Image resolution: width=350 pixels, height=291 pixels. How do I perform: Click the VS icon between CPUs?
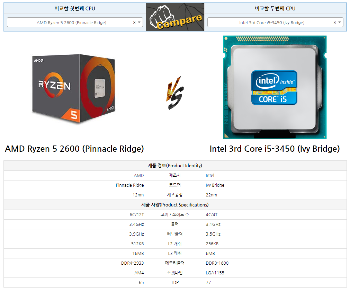[x=175, y=93]
